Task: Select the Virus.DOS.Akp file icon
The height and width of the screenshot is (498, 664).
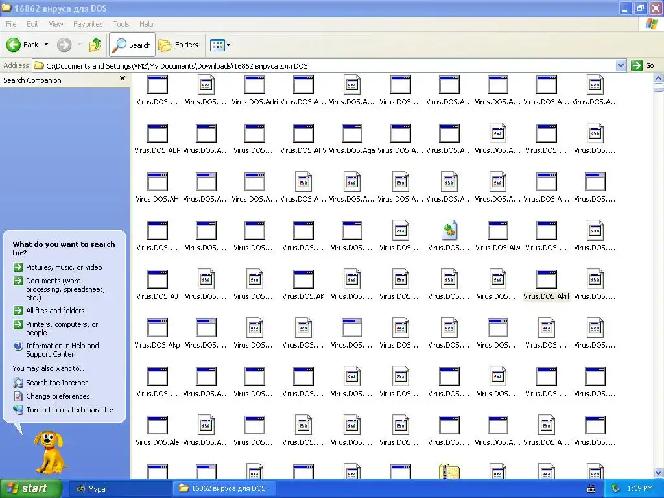Action: tap(157, 328)
